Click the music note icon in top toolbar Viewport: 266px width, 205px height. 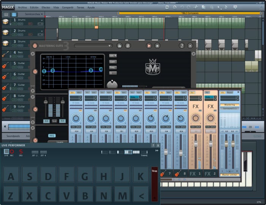[226, 7]
